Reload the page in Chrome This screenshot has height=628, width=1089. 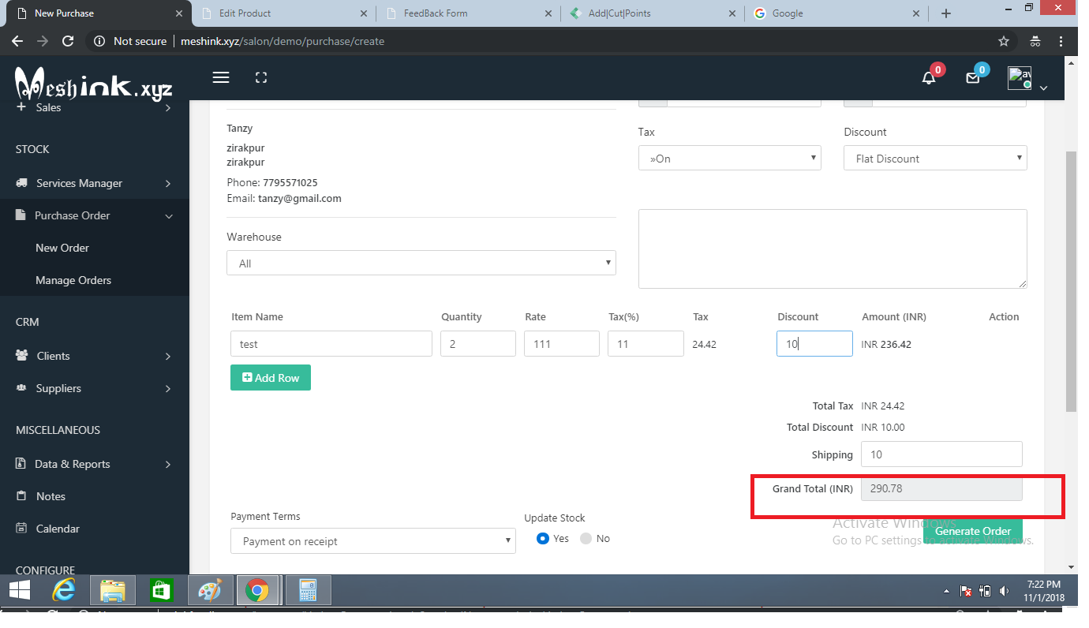pyautogui.click(x=68, y=41)
